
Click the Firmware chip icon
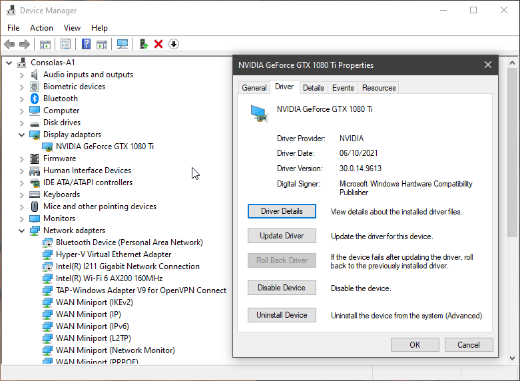coord(35,159)
